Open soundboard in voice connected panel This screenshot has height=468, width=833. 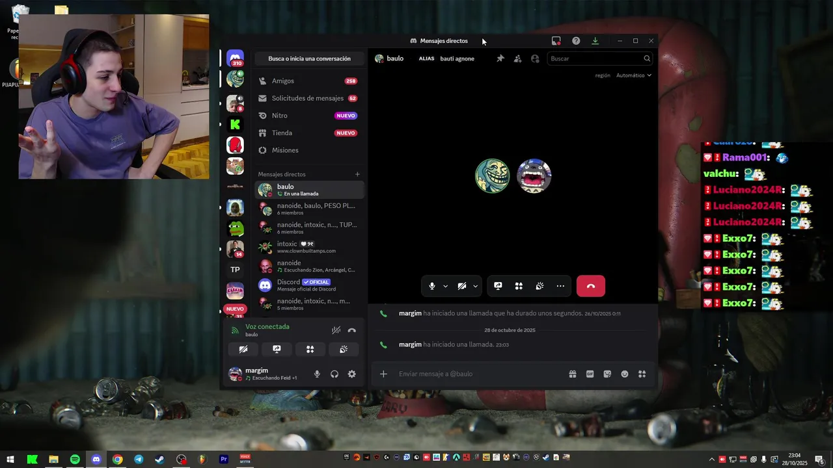coord(344,349)
